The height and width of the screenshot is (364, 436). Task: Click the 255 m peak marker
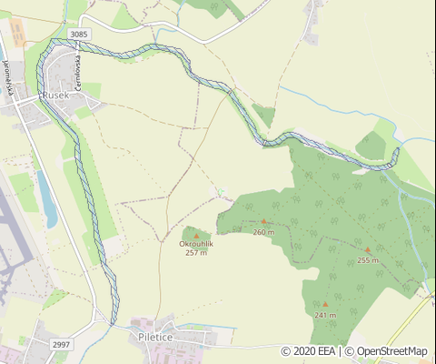click(x=368, y=249)
